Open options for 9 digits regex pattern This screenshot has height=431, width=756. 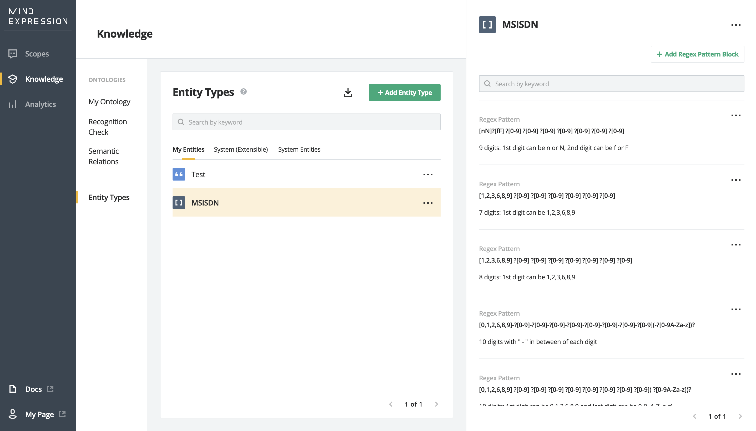(736, 115)
